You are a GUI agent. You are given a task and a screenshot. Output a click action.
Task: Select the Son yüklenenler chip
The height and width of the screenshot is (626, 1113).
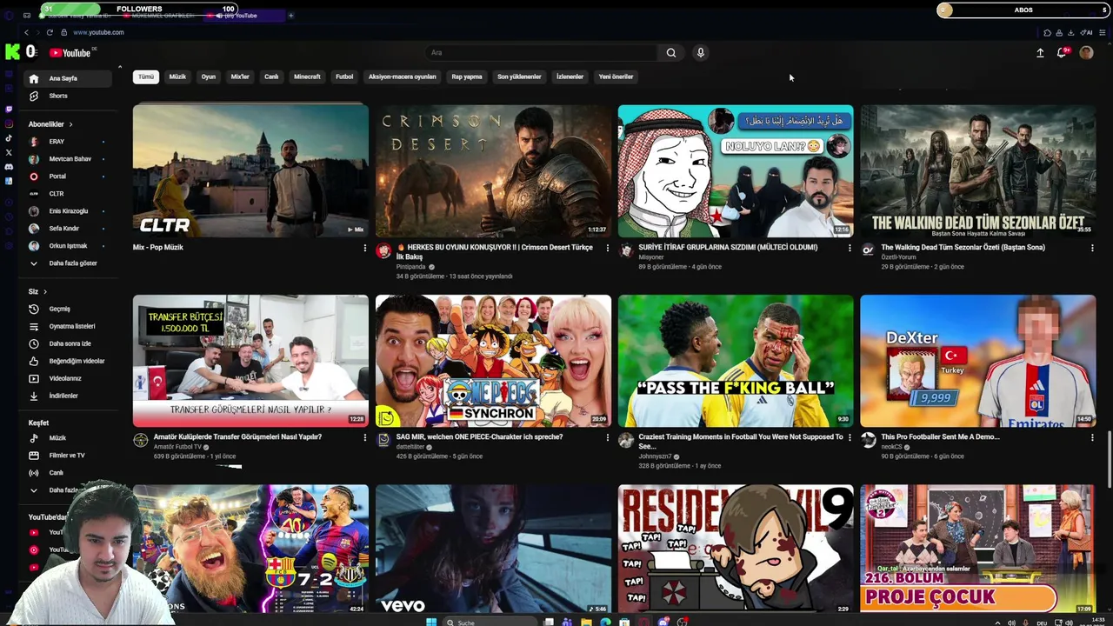(519, 77)
